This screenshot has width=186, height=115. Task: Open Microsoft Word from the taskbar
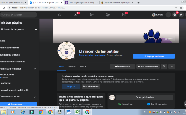(68, 112)
